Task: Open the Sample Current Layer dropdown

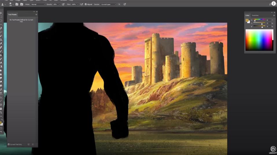Action: (108, 4)
